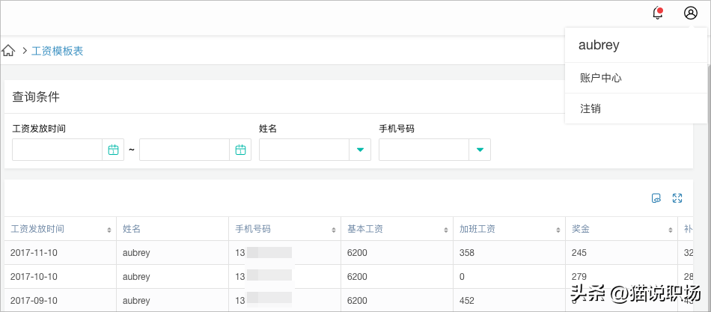Sort by 工资发放时间 column arrows
This screenshot has width=711, height=312.
pyautogui.click(x=109, y=230)
